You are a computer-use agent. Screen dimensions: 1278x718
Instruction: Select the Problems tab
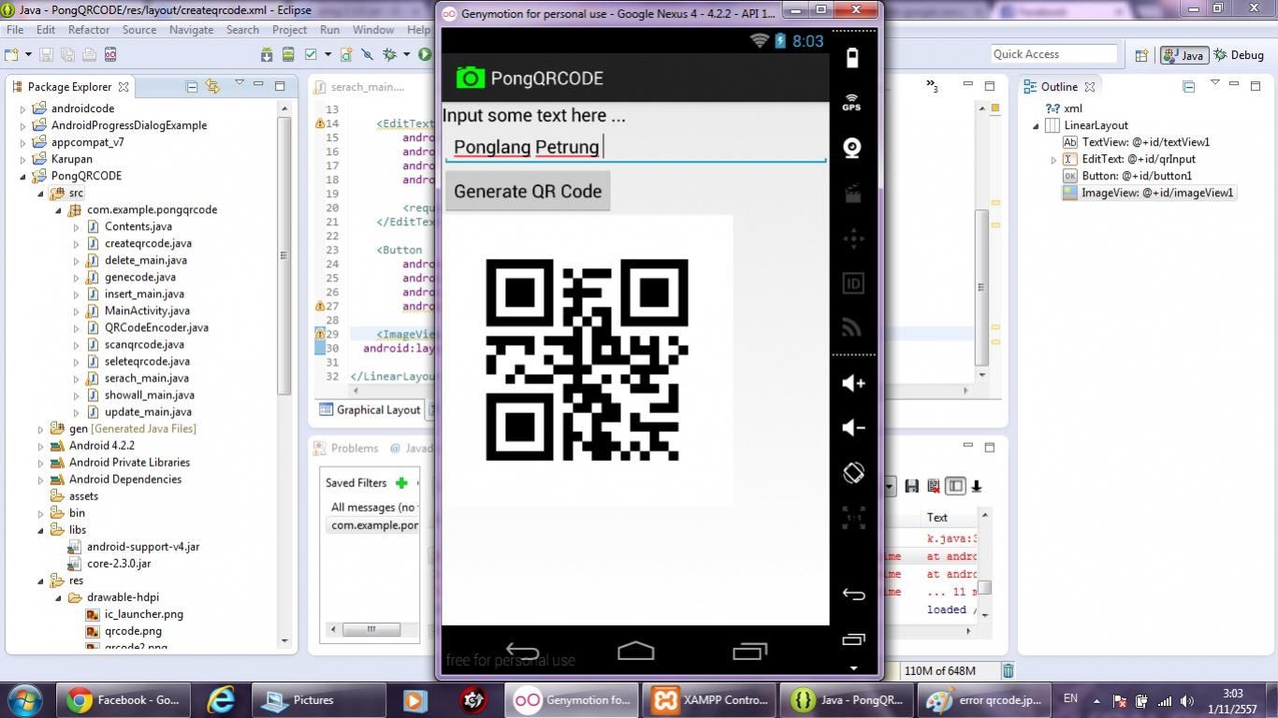[x=346, y=448]
